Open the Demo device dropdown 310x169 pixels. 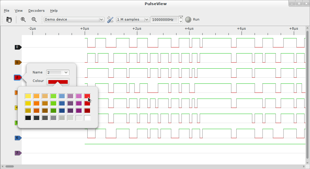click(74, 20)
